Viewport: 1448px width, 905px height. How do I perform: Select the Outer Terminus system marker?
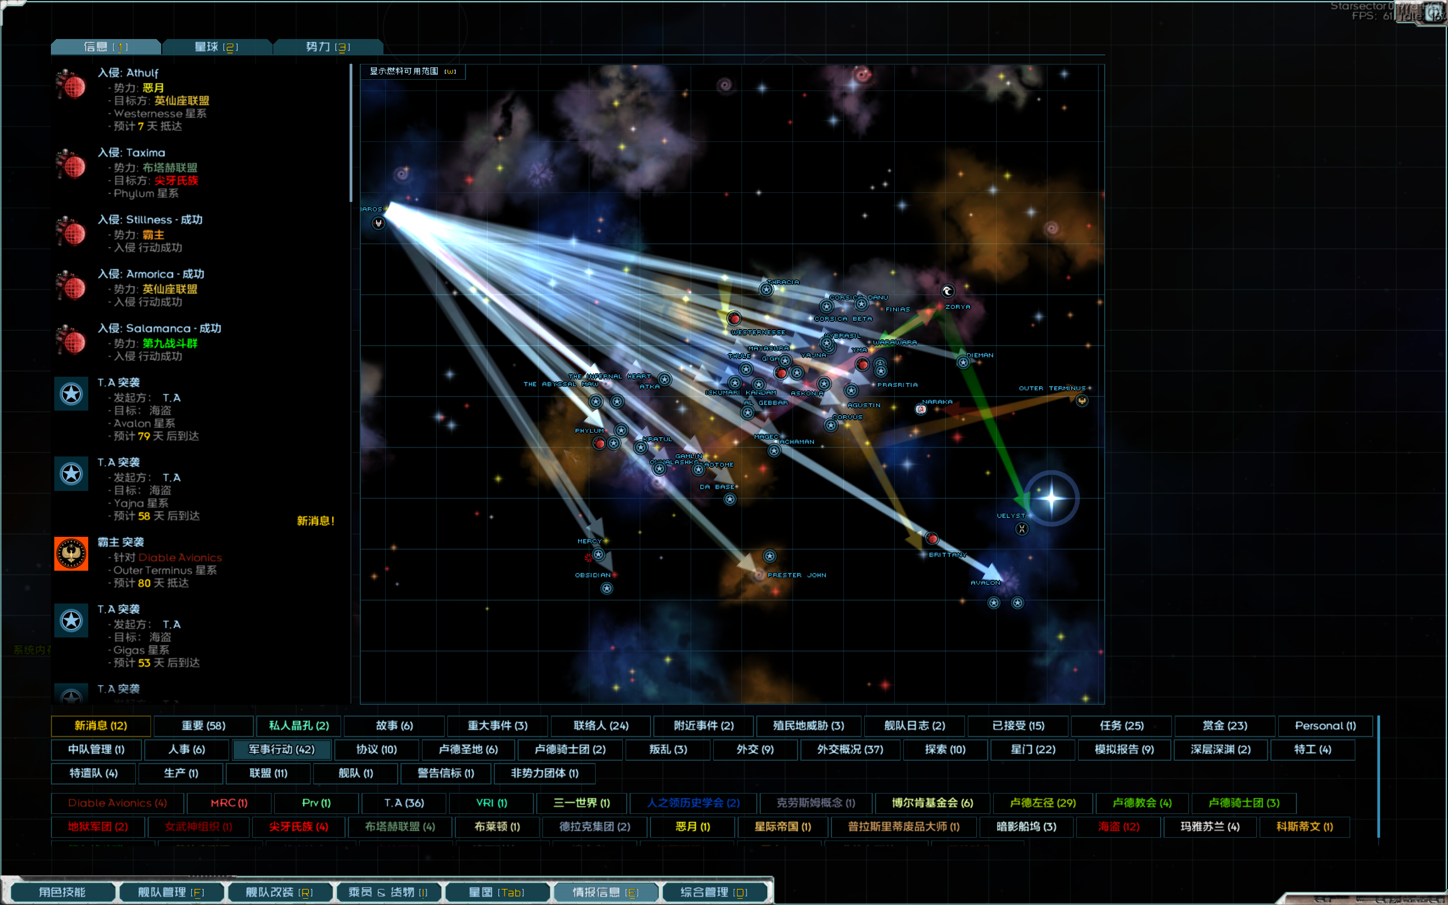pyautogui.click(x=1082, y=401)
